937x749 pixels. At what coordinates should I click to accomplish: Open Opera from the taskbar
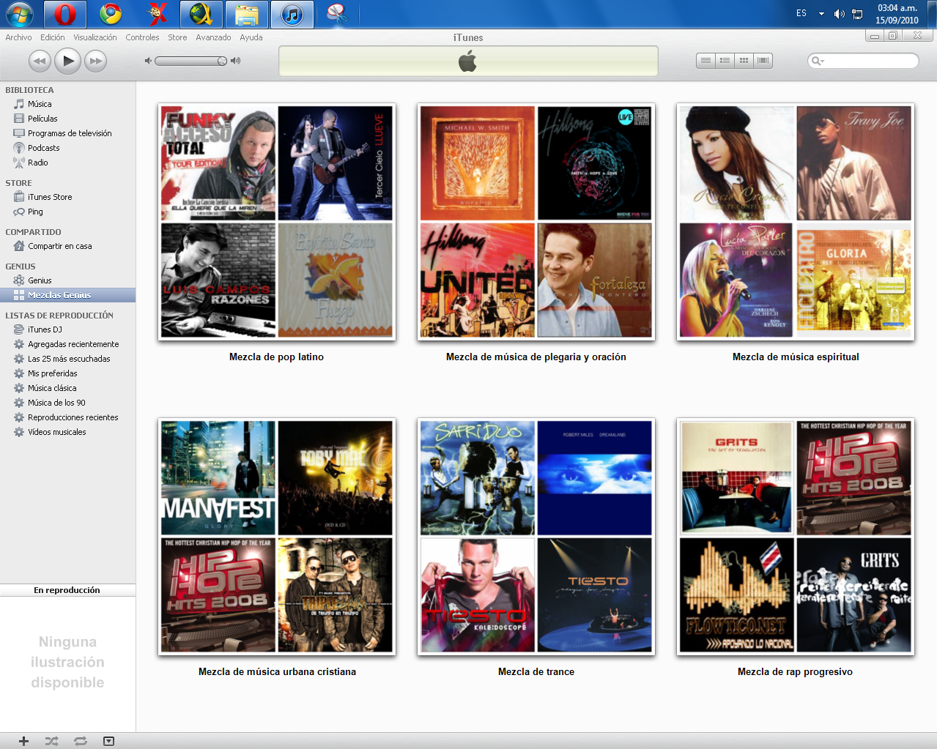click(65, 14)
